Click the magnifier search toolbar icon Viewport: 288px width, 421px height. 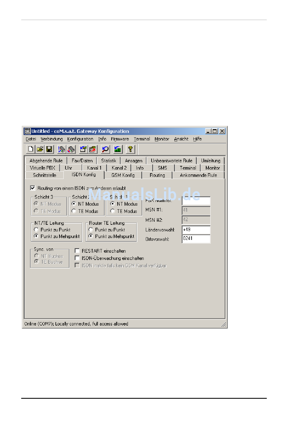[105, 149]
